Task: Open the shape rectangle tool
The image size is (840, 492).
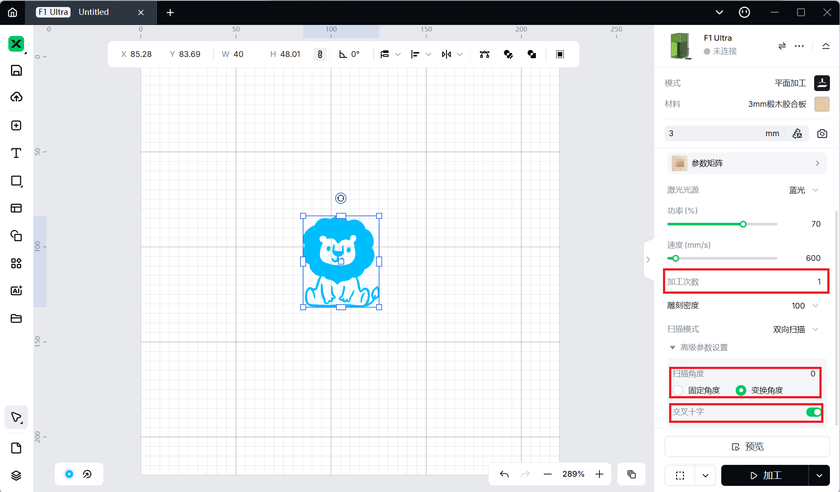Action: point(16,181)
